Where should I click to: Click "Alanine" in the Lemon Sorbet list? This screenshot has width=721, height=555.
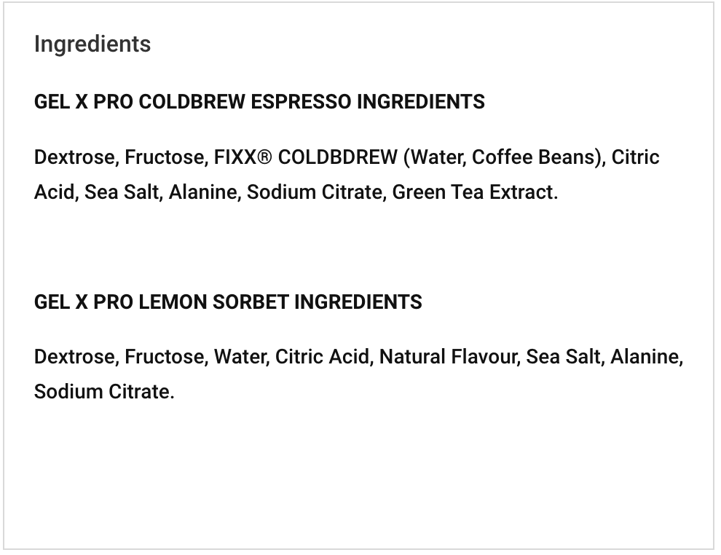645,357
